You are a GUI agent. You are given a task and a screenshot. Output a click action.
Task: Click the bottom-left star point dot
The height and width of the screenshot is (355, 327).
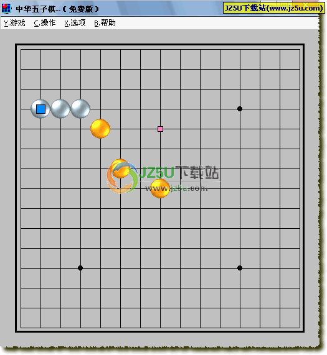80,268
